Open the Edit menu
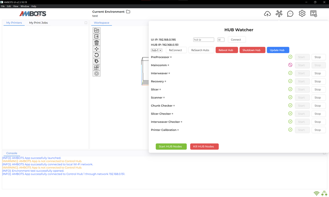This screenshot has width=329, height=197. (x=9, y=6)
